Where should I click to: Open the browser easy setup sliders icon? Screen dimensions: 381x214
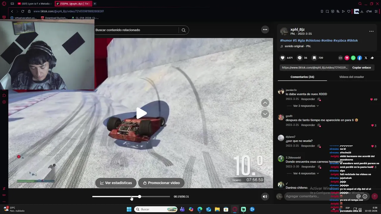pos(376,11)
